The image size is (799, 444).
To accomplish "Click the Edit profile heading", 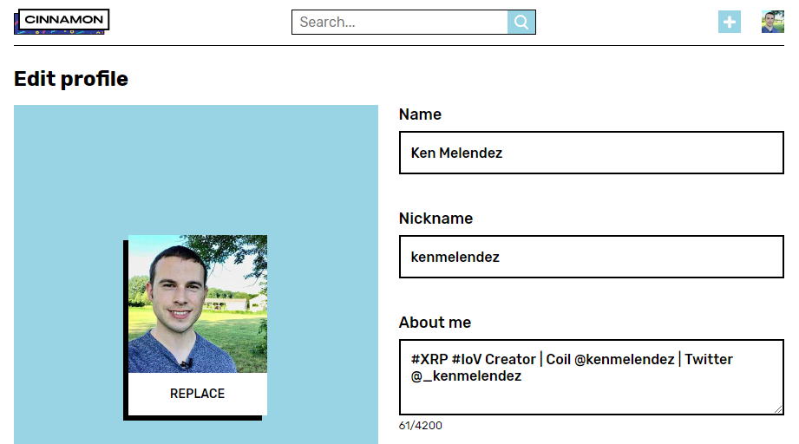I will (x=71, y=79).
